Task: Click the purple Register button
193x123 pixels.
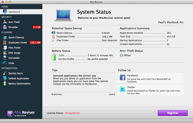Action: (x=173, y=113)
